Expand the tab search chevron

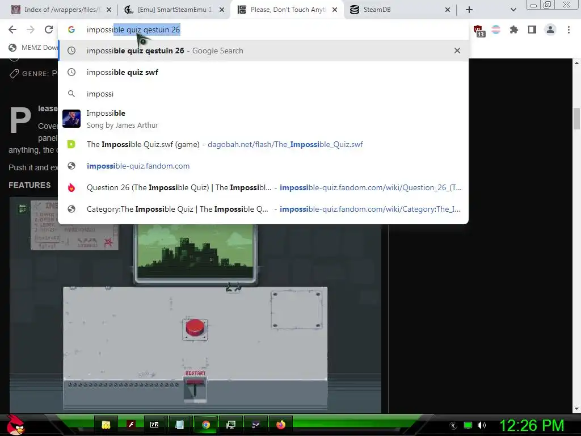(x=513, y=10)
